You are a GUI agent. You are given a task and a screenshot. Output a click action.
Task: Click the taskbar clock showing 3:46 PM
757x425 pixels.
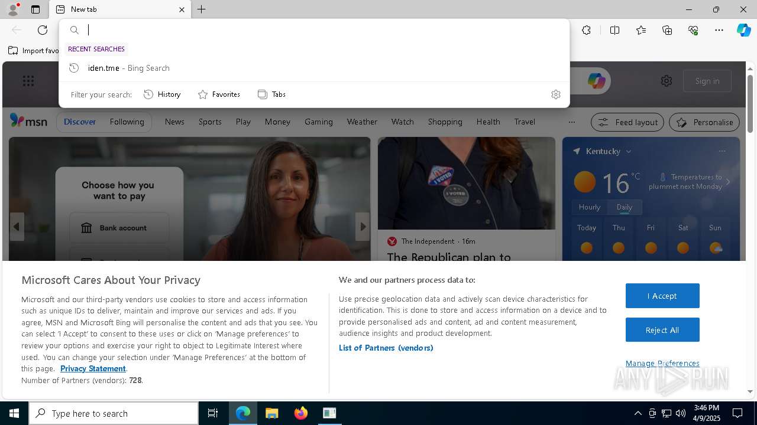tap(706, 413)
